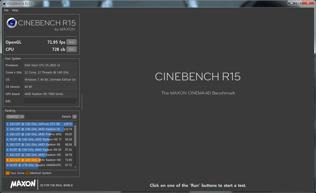
Task: Select ranking row 5 with score 88.56
Action: (40, 144)
